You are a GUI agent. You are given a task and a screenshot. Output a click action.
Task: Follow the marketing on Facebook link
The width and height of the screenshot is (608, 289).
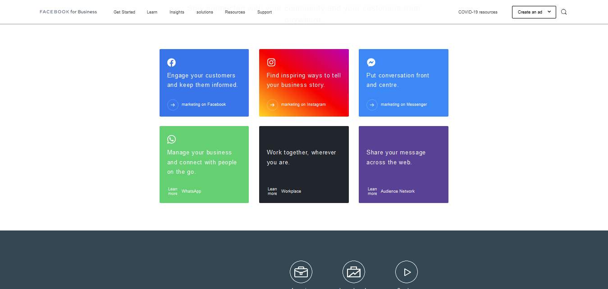[204, 104]
